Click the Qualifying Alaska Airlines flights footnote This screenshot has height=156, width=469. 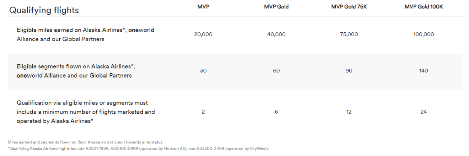tap(138, 148)
